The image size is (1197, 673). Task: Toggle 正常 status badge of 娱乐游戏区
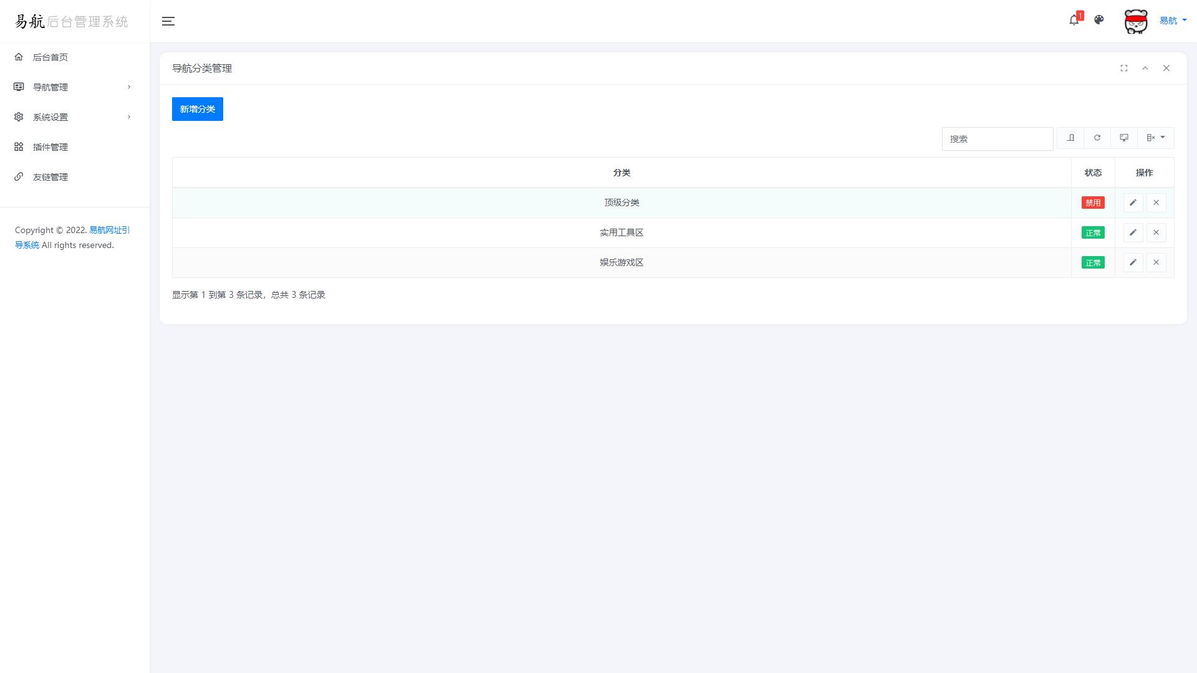(1092, 262)
